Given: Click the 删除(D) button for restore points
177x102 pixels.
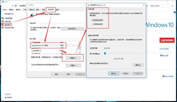Looking at the screenshot, I should (138, 65).
